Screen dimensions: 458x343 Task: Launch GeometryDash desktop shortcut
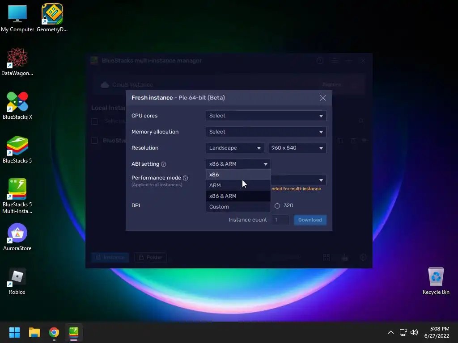tap(52, 18)
